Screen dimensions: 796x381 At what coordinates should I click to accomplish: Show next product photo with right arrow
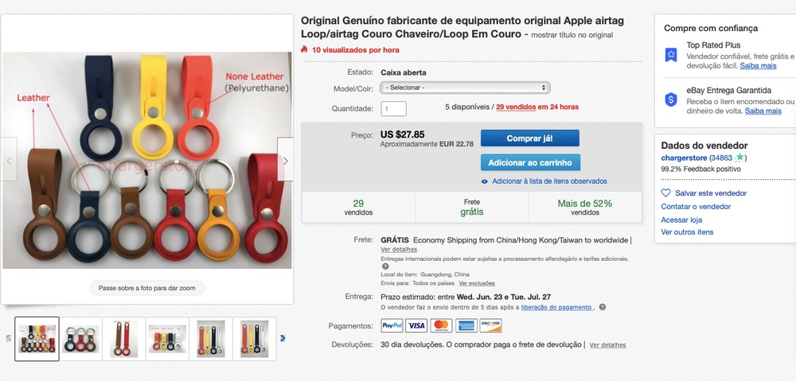pyautogui.click(x=285, y=161)
